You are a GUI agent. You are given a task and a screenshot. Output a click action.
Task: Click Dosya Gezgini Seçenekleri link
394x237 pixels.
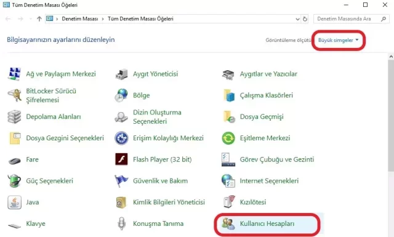pos(65,138)
